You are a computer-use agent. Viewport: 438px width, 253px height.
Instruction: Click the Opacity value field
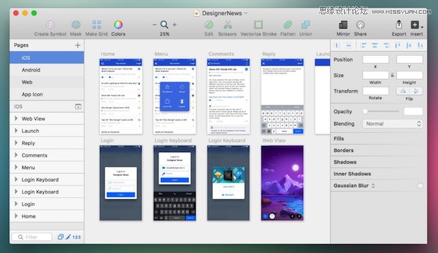click(413, 111)
